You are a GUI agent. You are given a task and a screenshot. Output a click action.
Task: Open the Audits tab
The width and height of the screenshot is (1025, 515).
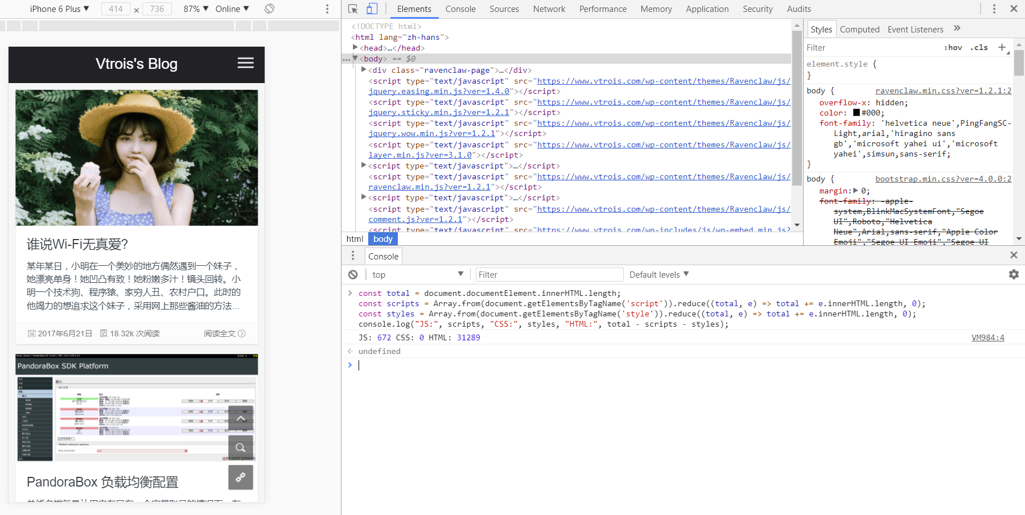pos(799,9)
